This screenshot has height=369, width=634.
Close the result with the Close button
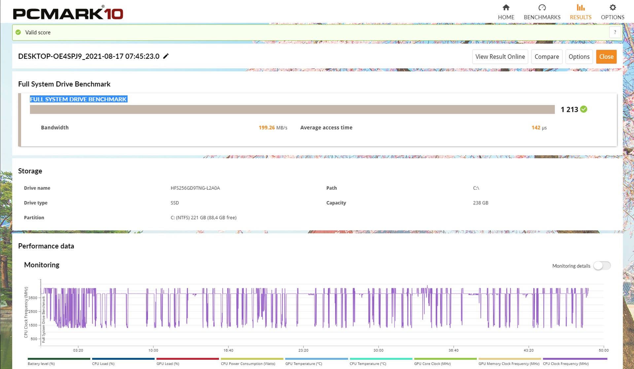[x=606, y=57]
